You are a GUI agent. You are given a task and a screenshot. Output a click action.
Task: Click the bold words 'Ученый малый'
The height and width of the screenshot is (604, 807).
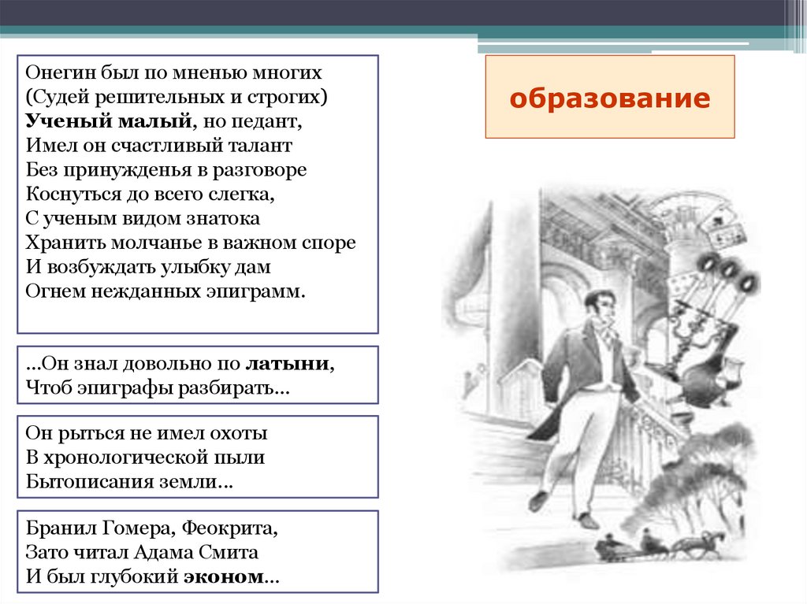tap(109, 121)
